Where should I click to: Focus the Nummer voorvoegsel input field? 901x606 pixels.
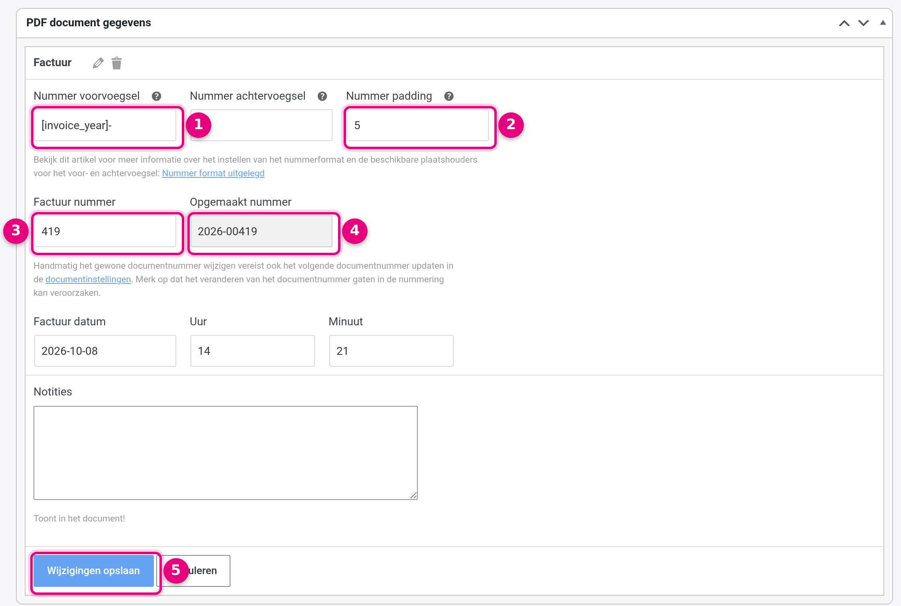(105, 125)
